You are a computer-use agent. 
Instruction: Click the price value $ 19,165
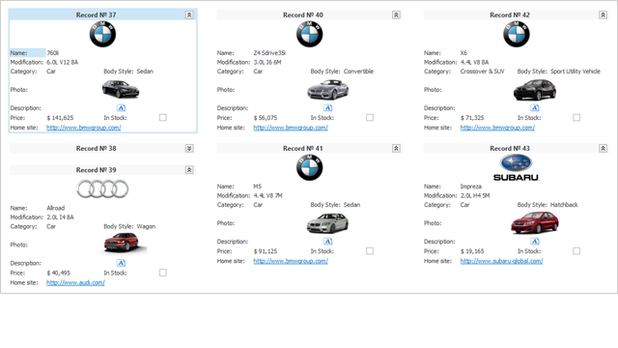(x=472, y=251)
